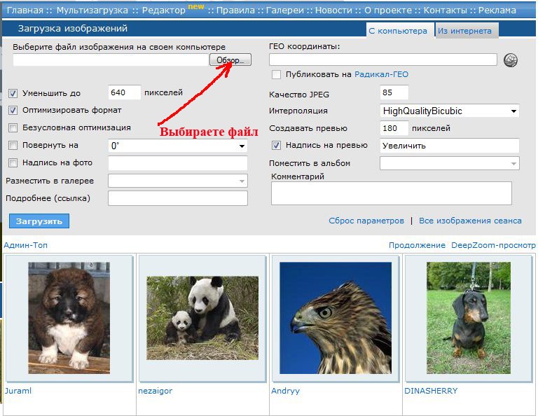Click the globe icon next to GEO coordinates
The width and height of the screenshot is (538, 416).
point(511,60)
